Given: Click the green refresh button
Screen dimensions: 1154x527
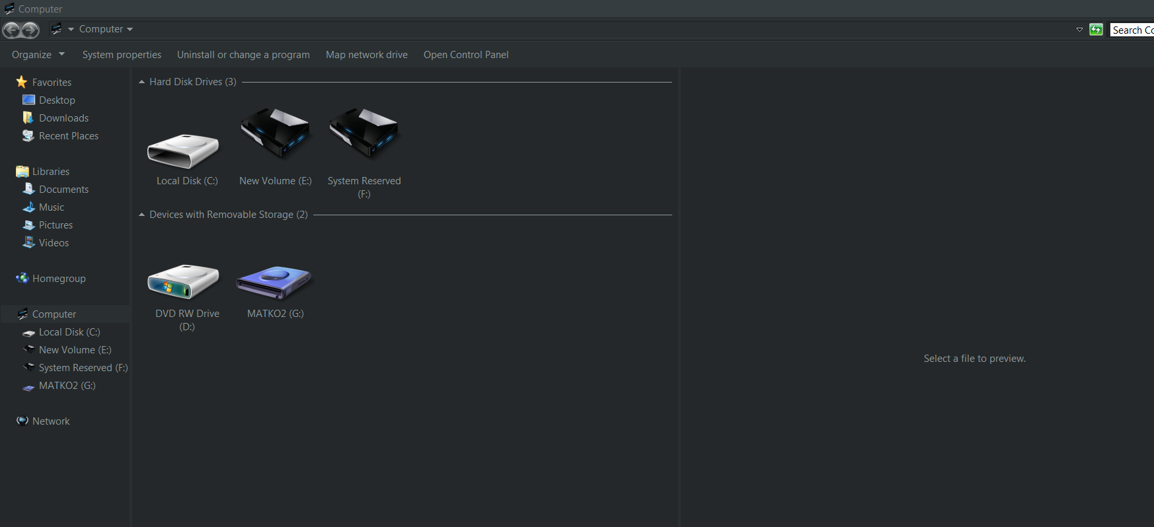Looking at the screenshot, I should click(1096, 30).
